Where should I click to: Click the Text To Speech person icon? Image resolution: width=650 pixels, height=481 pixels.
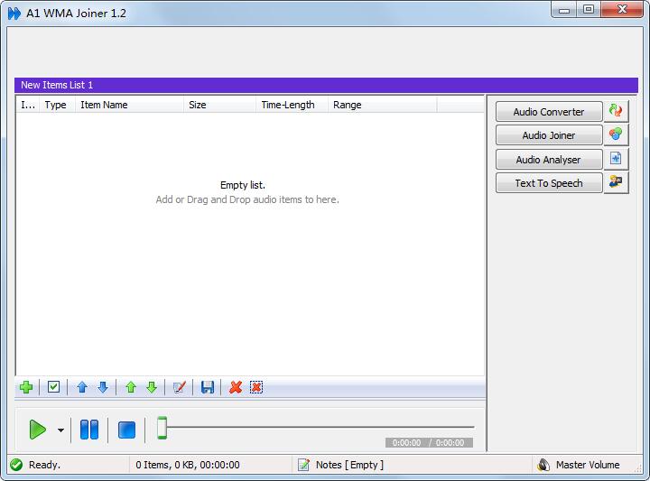616,183
